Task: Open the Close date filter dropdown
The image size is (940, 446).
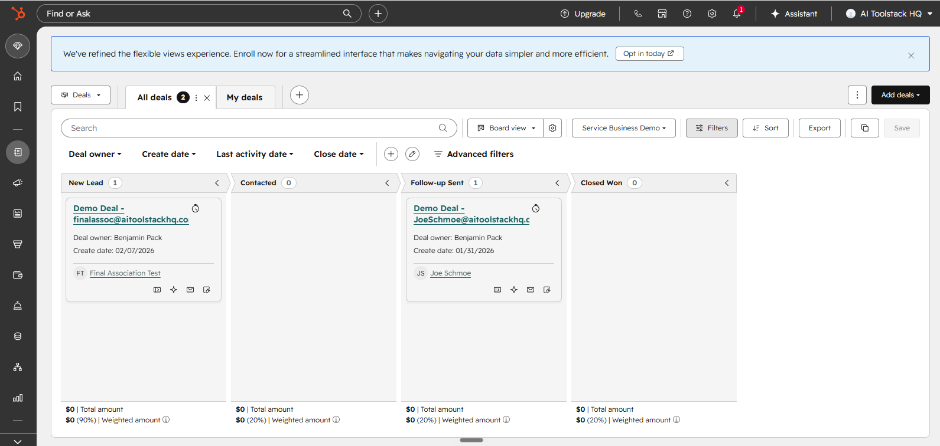Action: click(339, 154)
